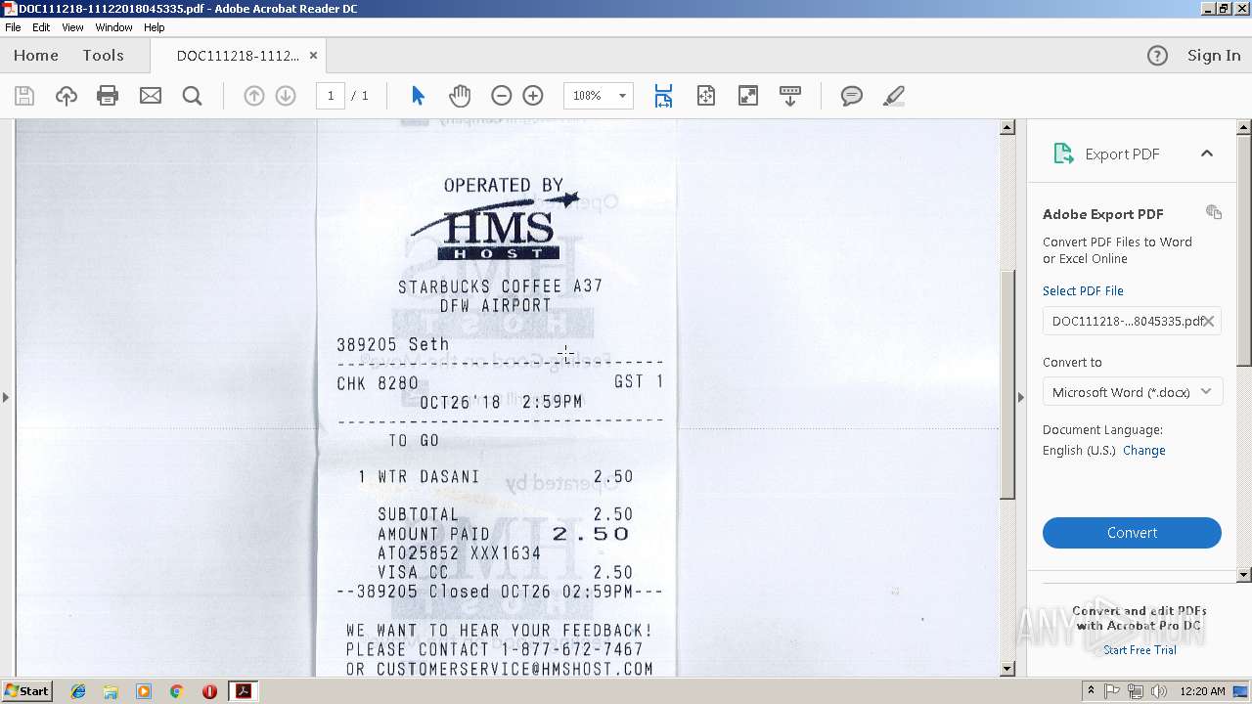Open the Edit menu
Screen dimensions: 1252x704
41,27
